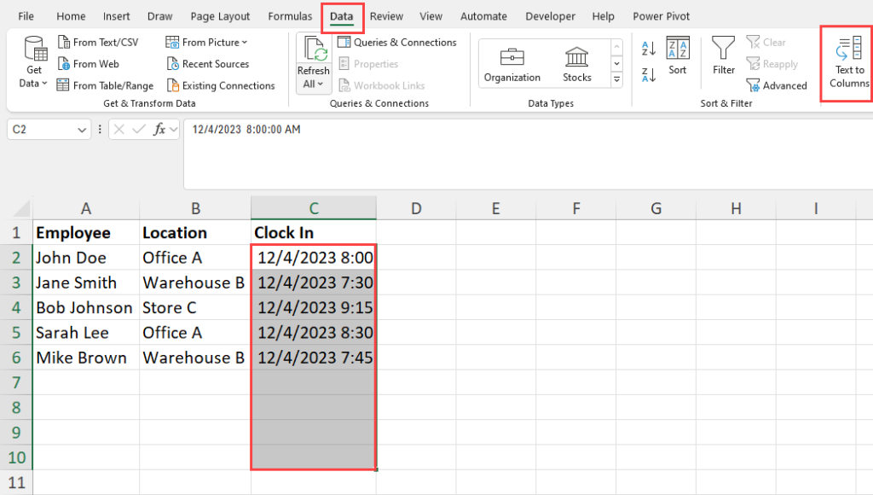Sort A to Z ascending
The width and height of the screenshot is (873, 495).
[x=649, y=49]
